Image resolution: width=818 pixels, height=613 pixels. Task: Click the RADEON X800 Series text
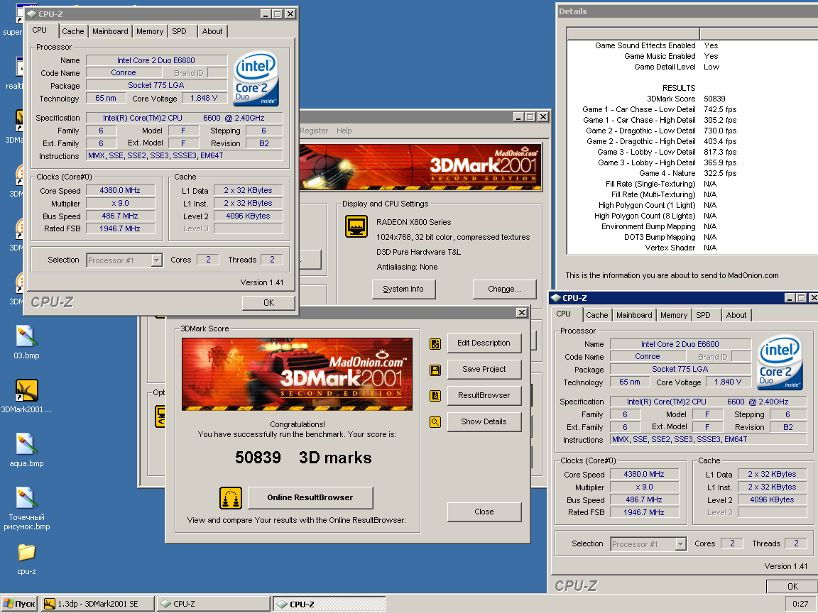pos(414,222)
